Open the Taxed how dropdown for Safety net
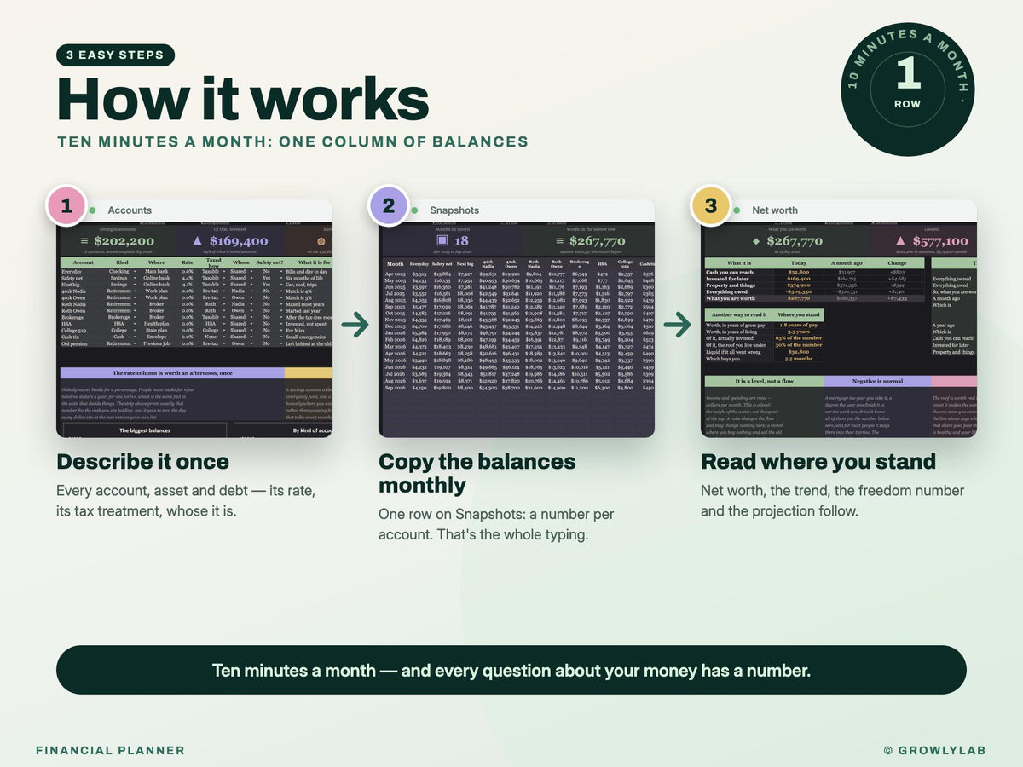Screen dimensions: 1023x767 pos(224,278)
